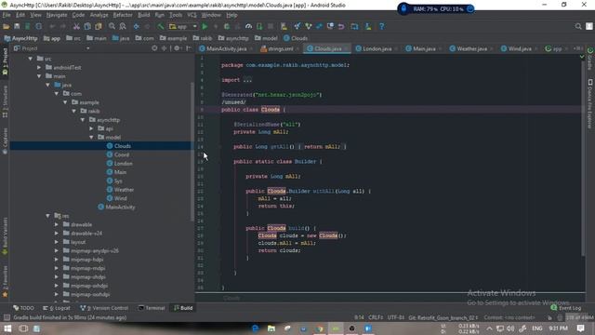Expand the androidTest folder
This screenshot has height=335, width=595.
pyautogui.click(x=39, y=67)
